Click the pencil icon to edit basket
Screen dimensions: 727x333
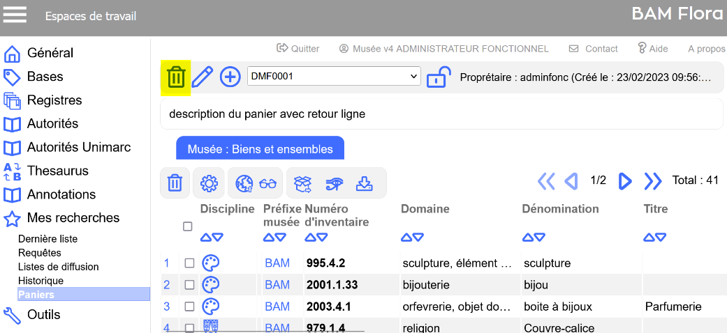click(x=203, y=77)
